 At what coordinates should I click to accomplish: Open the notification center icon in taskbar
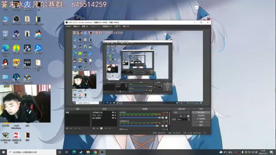pyautogui.click(x=272, y=152)
